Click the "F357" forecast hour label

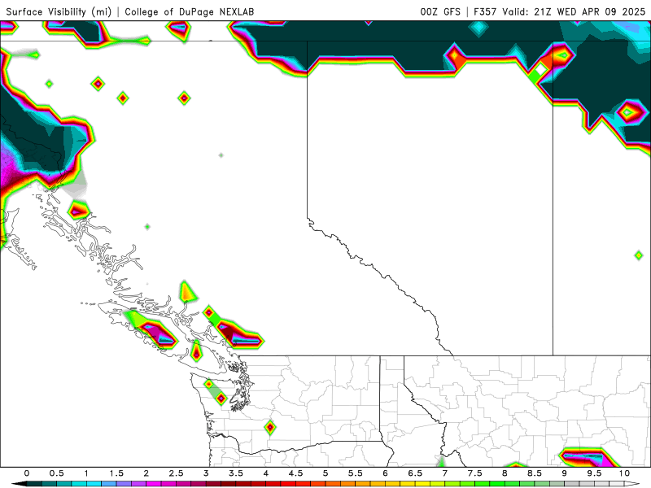click(x=485, y=11)
